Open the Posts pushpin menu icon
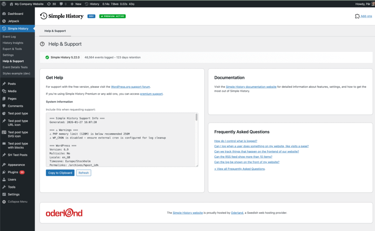Screen dimensions: 375x231 click(4, 84)
